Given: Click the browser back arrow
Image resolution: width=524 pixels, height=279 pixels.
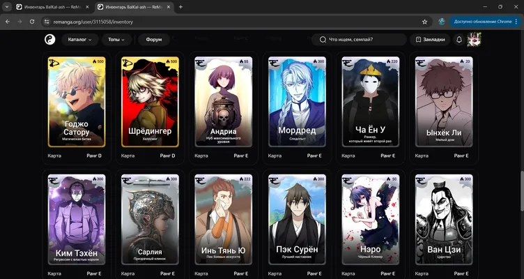Looking at the screenshot, I should pos(8,22).
